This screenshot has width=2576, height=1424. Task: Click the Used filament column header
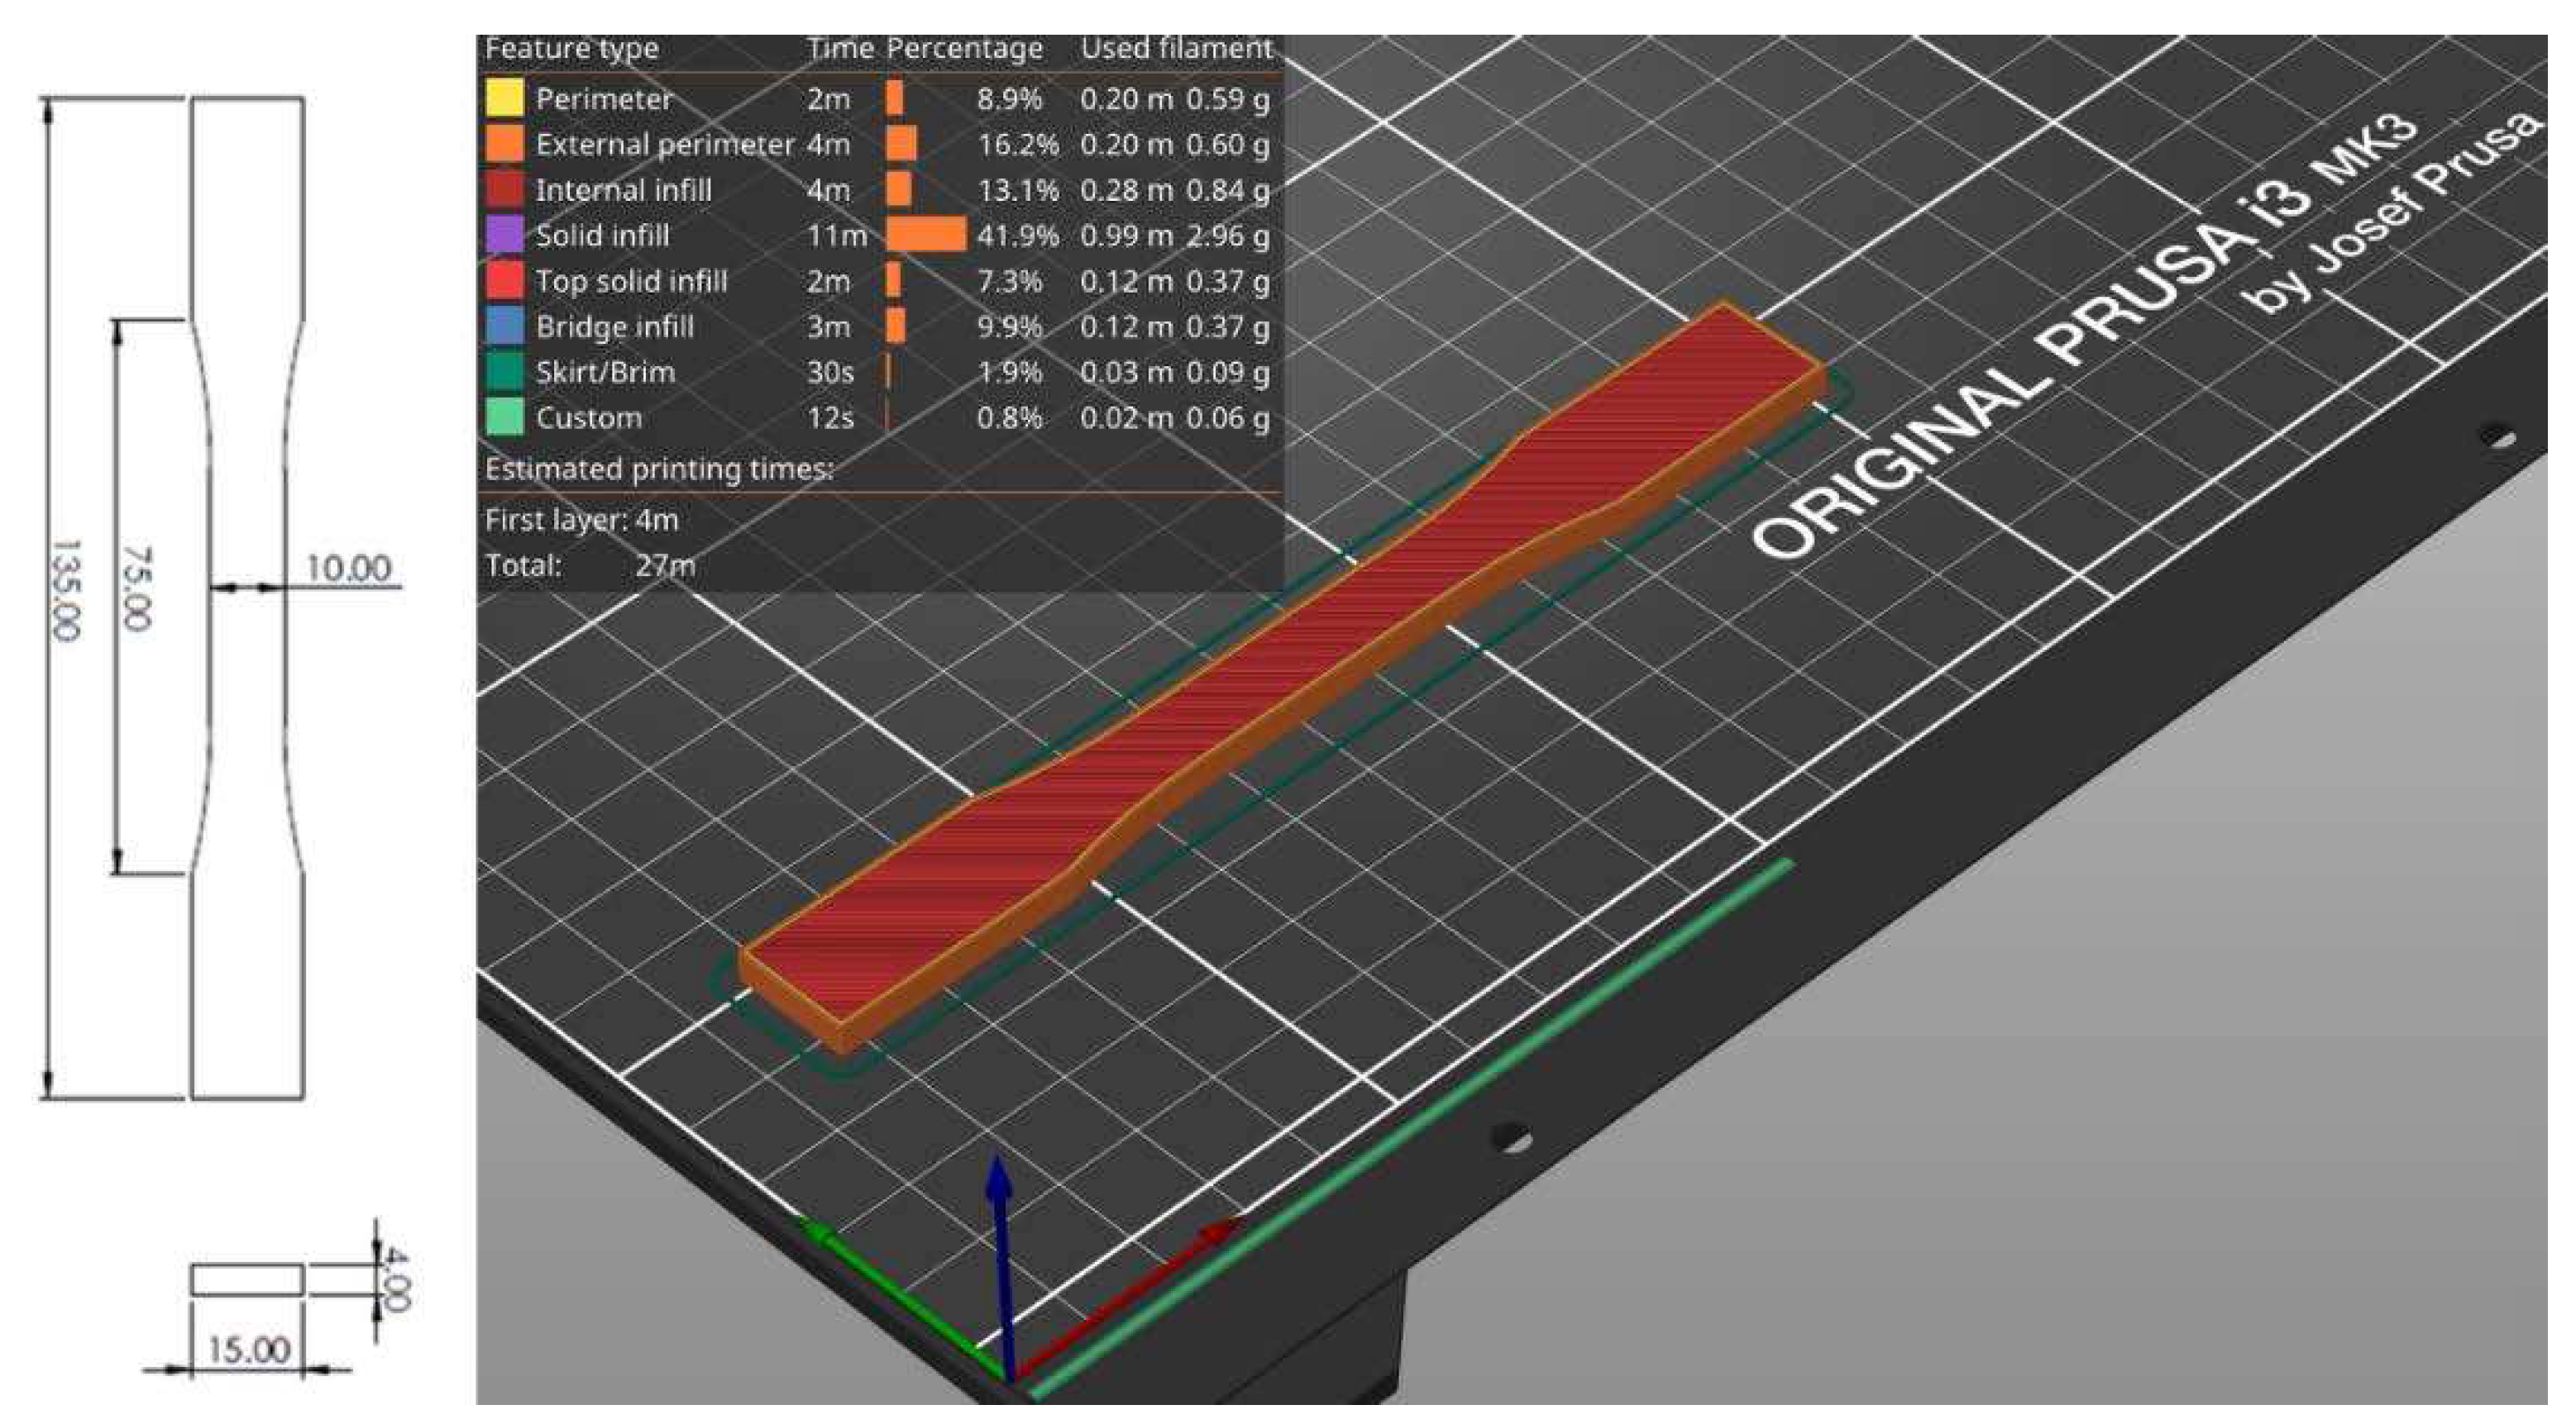tap(1176, 48)
